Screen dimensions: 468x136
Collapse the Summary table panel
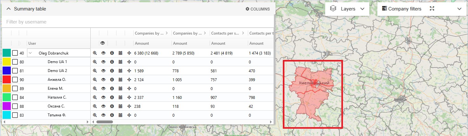(9, 9)
